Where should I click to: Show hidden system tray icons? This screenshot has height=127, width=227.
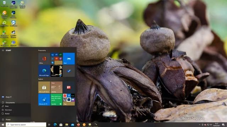[200, 125]
